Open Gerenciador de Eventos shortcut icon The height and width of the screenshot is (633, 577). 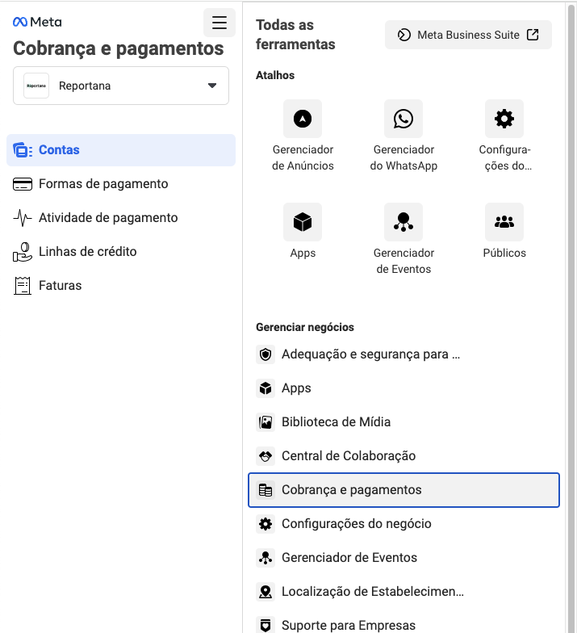click(403, 222)
